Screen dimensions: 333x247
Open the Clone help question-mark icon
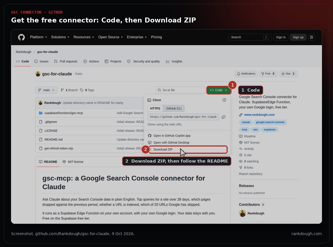pyautogui.click(x=224, y=100)
